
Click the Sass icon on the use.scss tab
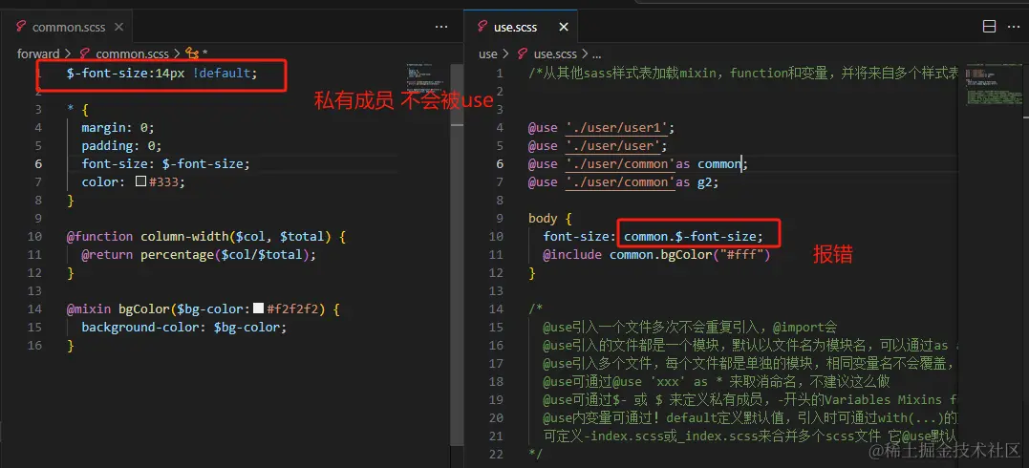482,27
